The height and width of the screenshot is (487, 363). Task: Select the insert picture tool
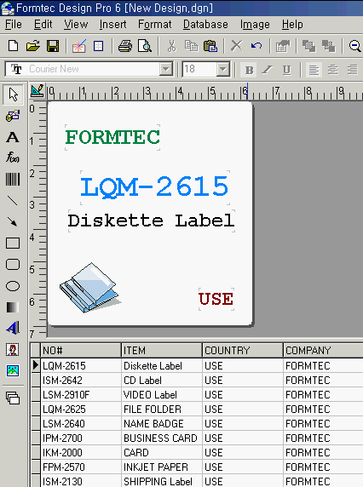(x=13, y=370)
